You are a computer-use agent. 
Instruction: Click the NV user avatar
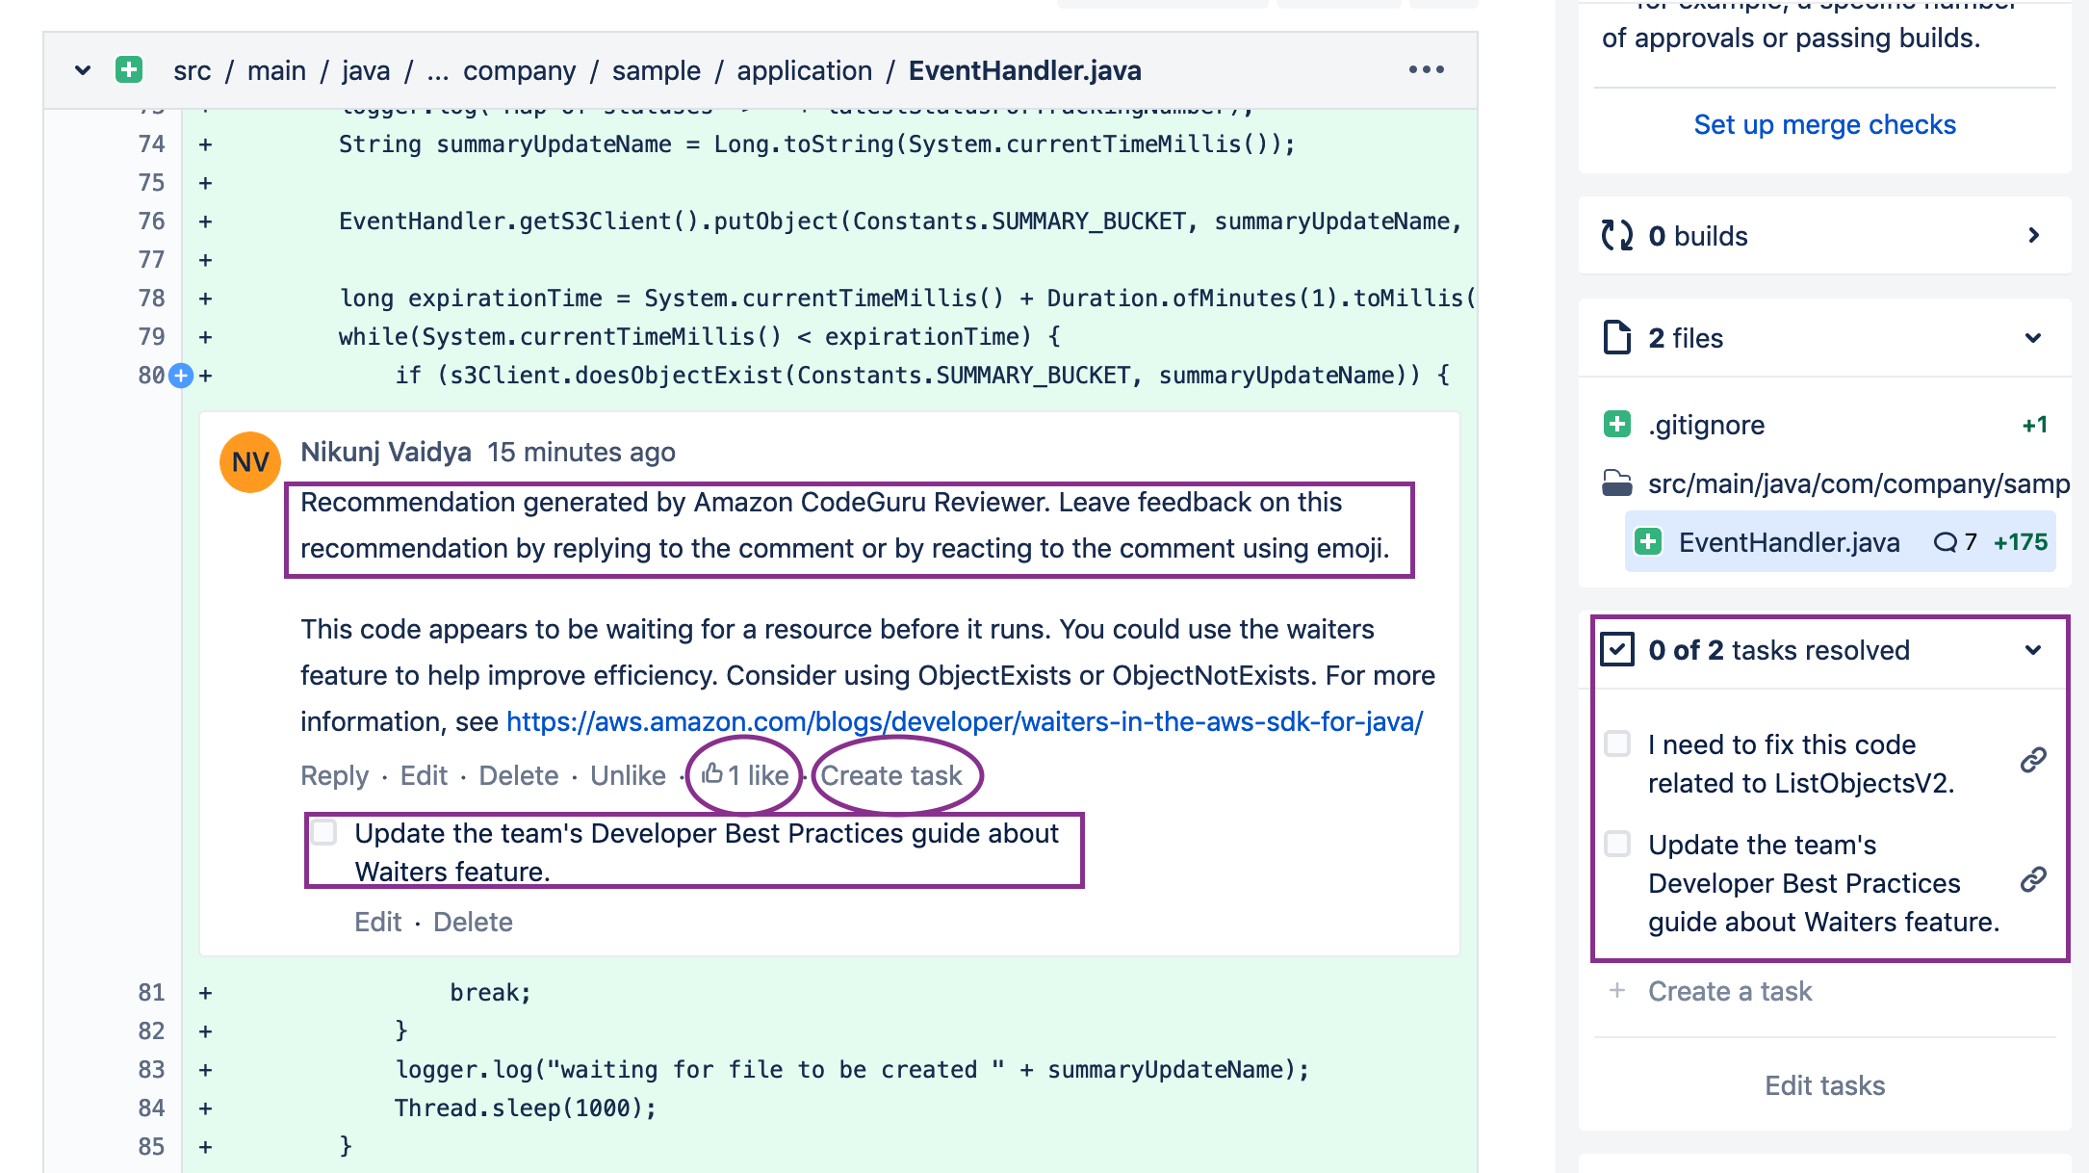250,462
